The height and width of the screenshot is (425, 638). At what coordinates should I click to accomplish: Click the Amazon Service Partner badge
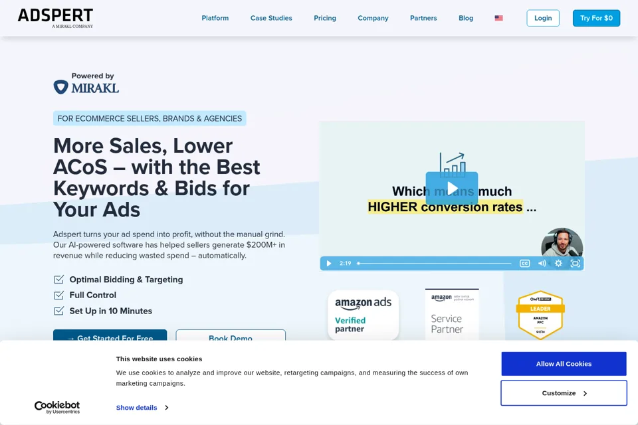(452, 314)
